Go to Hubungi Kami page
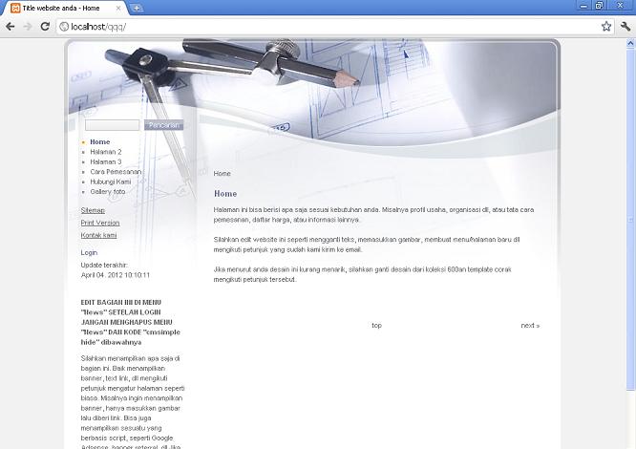636x449 pixels. click(111, 182)
